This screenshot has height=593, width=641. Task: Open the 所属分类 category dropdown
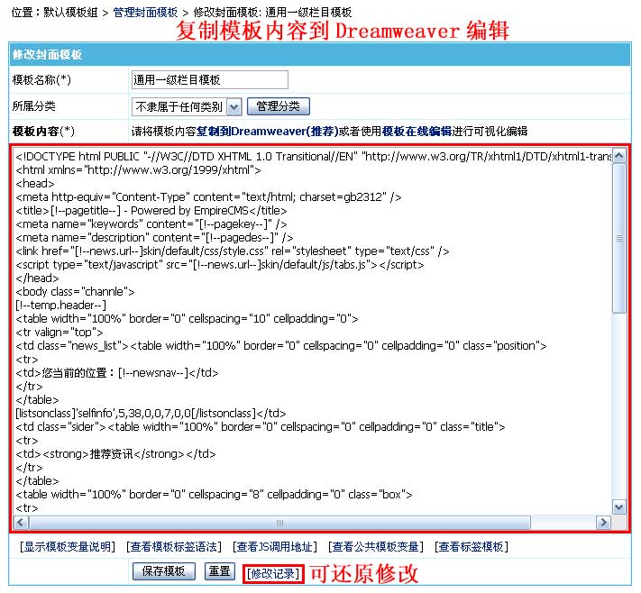click(x=234, y=107)
